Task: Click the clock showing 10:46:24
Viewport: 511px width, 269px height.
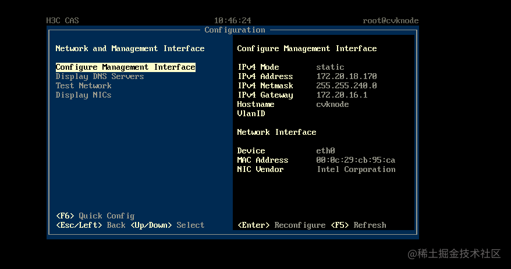Action: pos(232,20)
